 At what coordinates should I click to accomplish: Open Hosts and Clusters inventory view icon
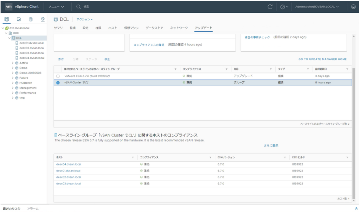(7, 19)
